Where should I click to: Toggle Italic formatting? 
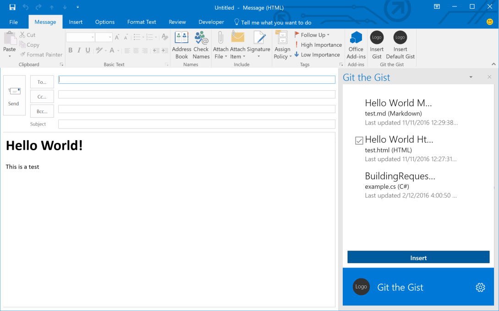79,50
